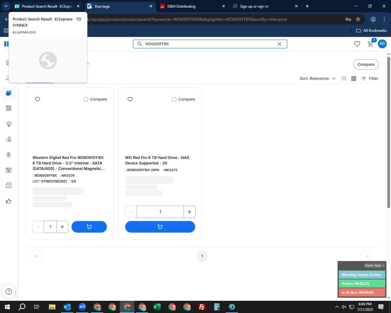Open Outlook from the taskbar
The image size is (391, 313).
pos(67,307)
